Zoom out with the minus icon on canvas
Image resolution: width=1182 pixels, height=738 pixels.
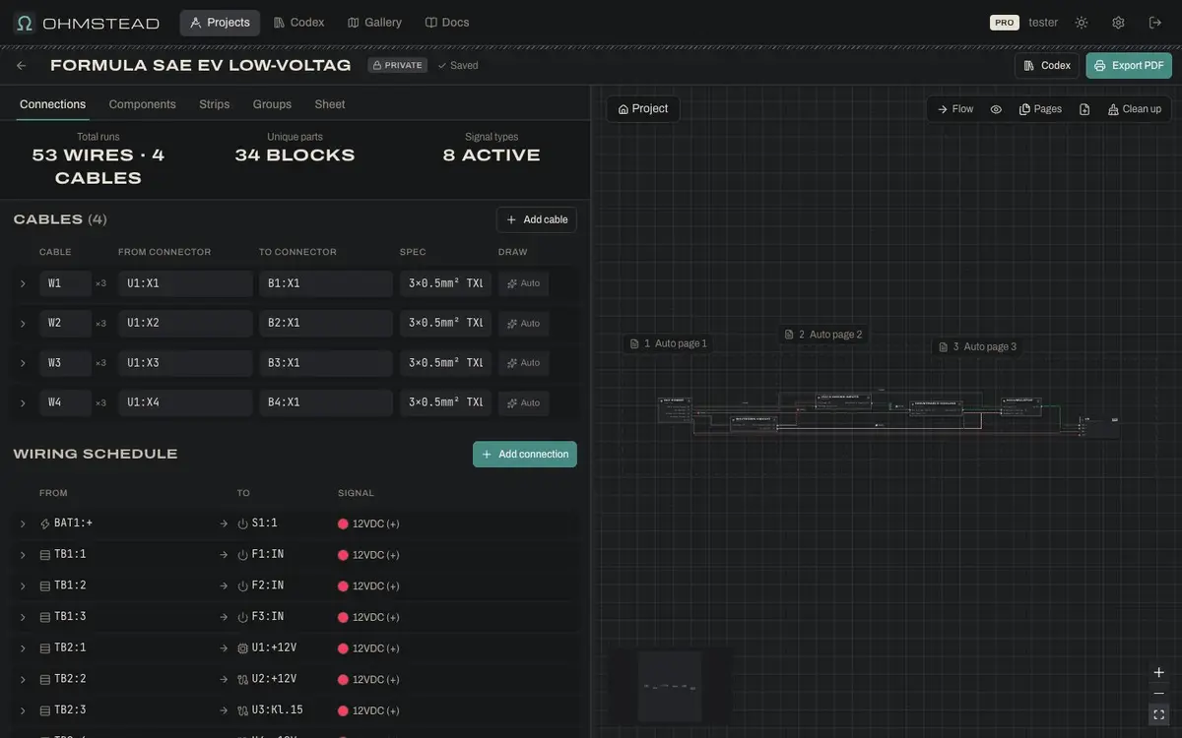(x=1158, y=694)
